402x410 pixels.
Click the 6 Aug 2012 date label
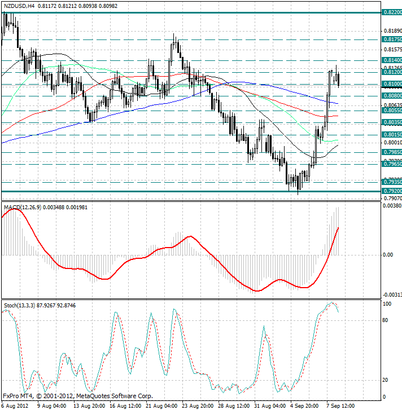(x=15, y=405)
